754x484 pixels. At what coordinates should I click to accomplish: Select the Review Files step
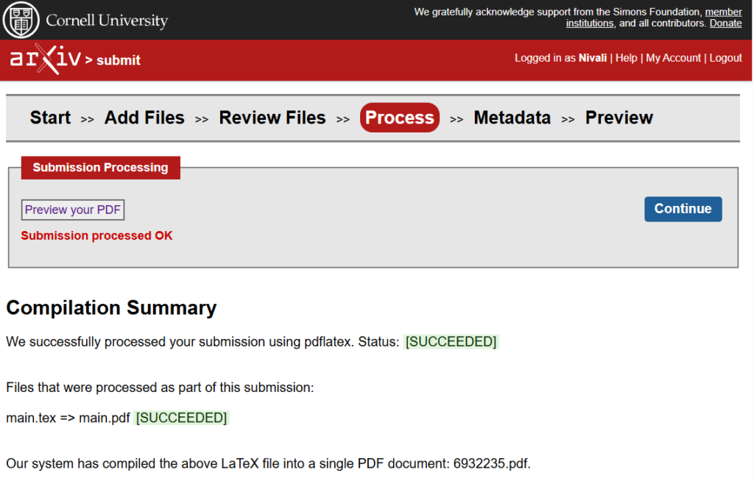(x=272, y=118)
